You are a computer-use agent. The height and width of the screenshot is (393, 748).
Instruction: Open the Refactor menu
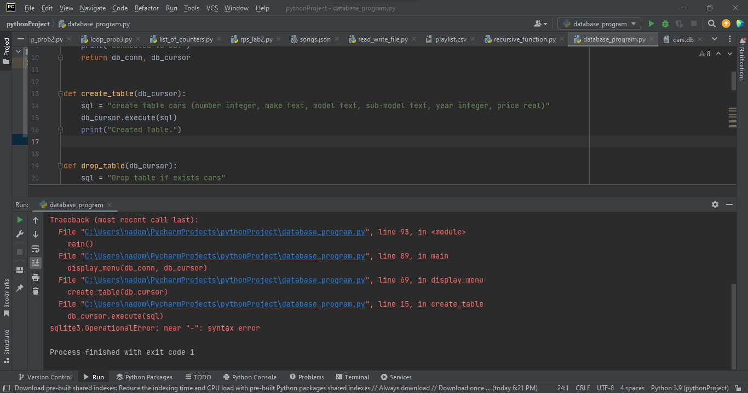tap(147, 8)
